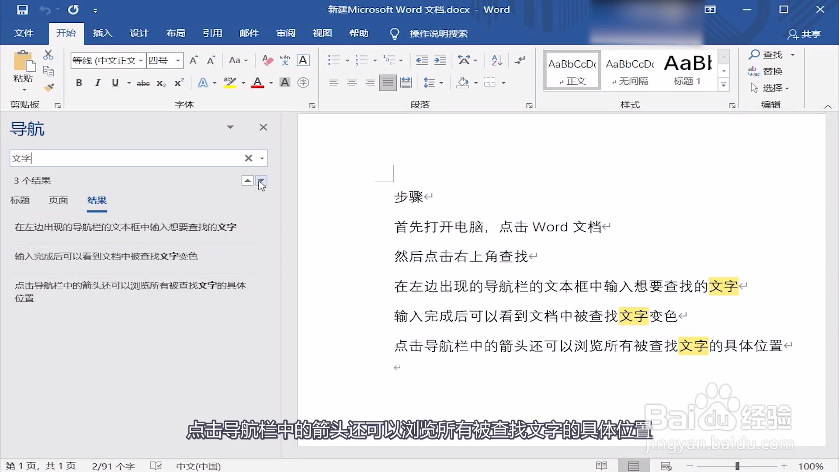The height and width of the screenshot is (472, 839).
Task: Click the character shading icon
Action: click(285, 83)
